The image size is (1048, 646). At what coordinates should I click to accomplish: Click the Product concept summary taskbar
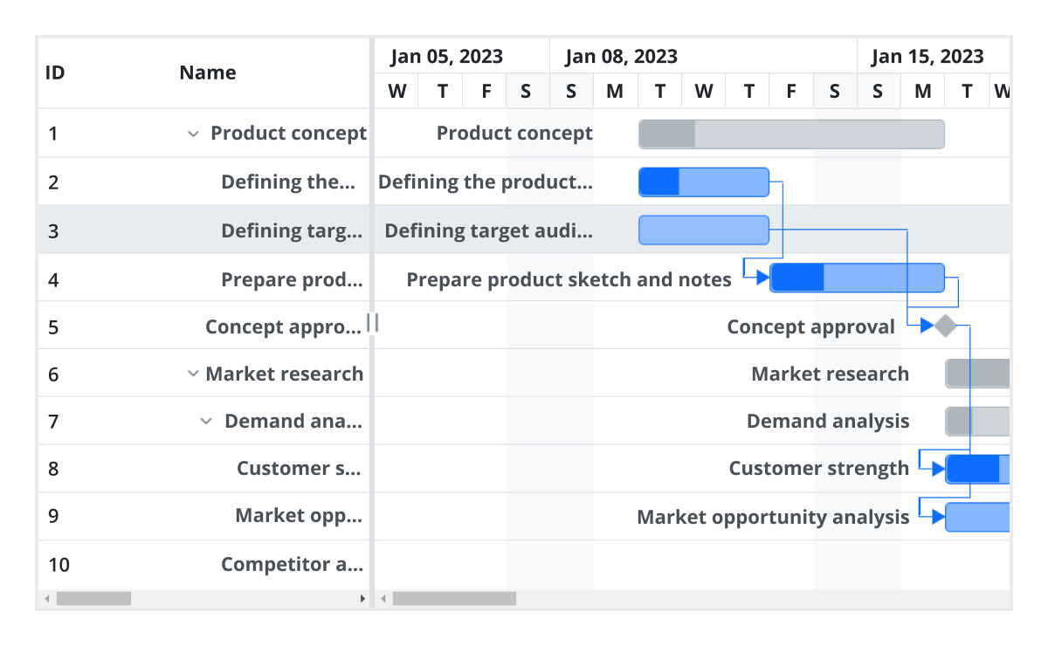click(790, 134)
